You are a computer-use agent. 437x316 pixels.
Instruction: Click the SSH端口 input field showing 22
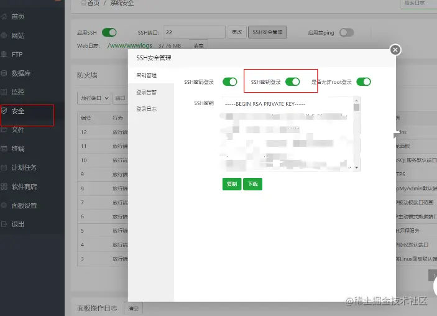click(194, 32)
